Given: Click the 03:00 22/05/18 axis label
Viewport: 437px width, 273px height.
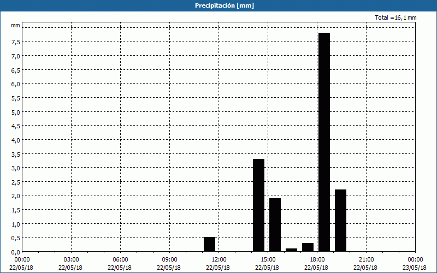Looking at the screenshot, I should coord(71,264).
